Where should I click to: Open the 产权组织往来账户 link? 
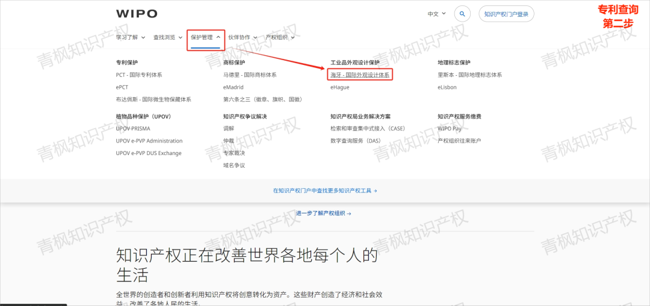(459, 141)
